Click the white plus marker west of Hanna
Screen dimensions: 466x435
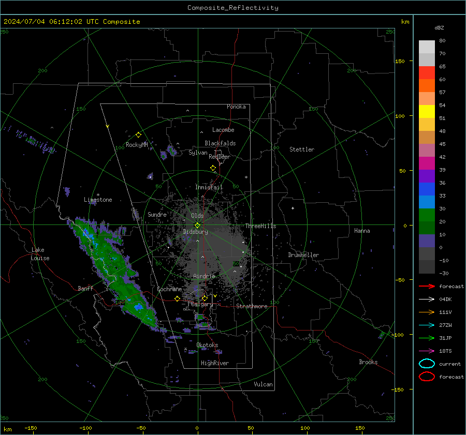[293, 208]
